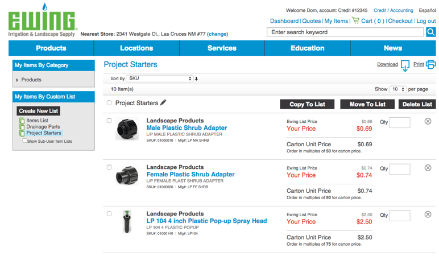The width and height of the screenshot is (439, 256).
Task: Open the Dashboard link
Action: [284, 21]
